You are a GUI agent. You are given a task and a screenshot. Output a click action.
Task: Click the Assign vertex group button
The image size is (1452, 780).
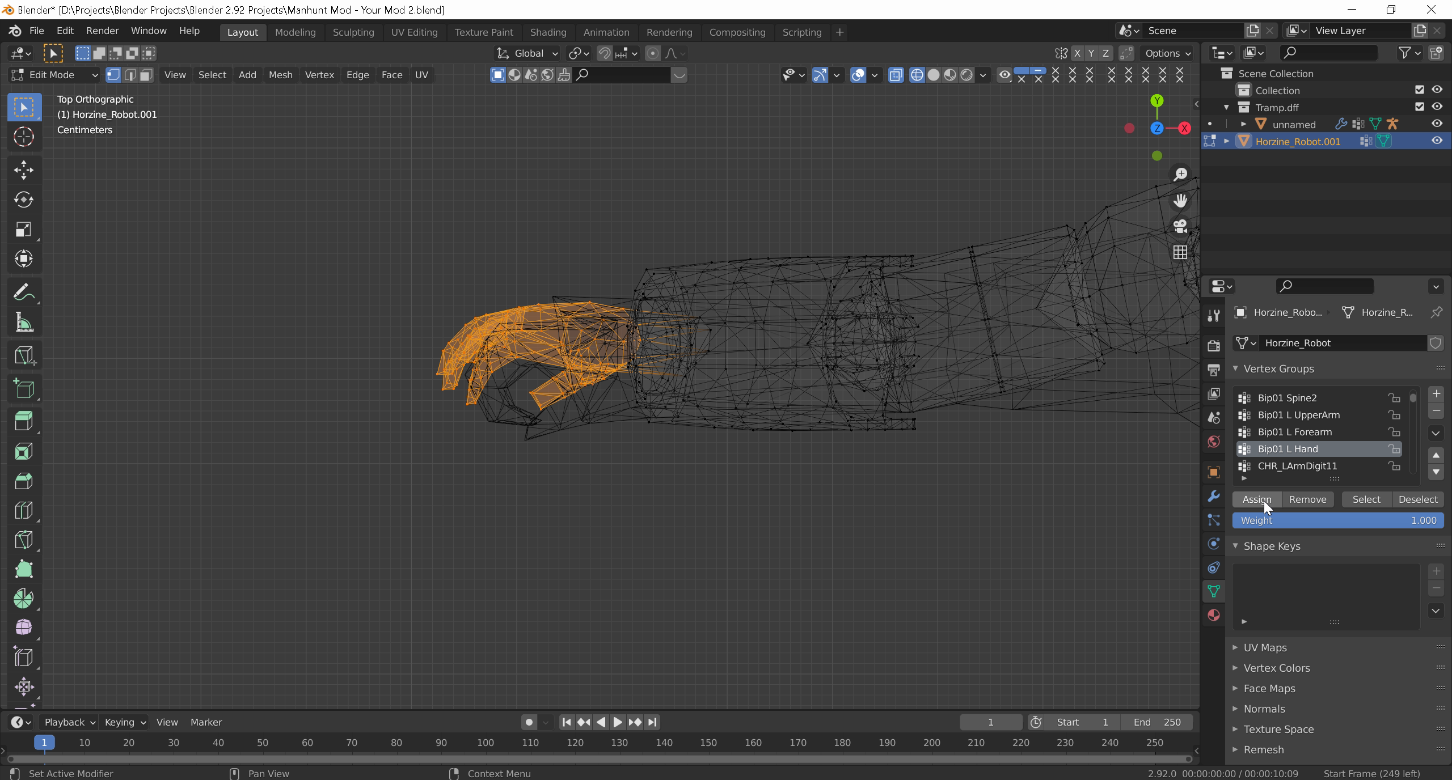tap(1256, 499)
